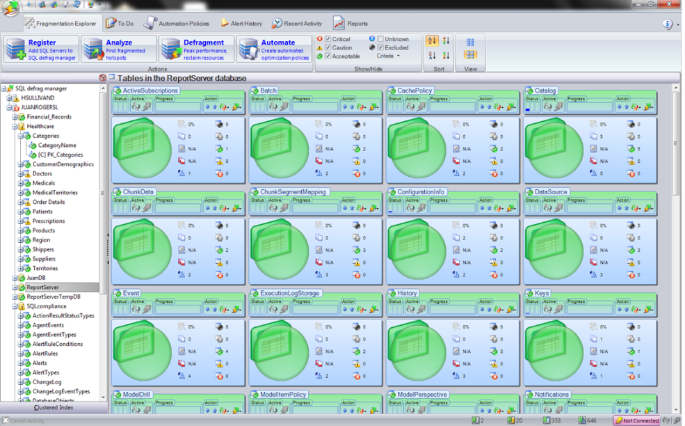
Task: Click the top-left sort icon in Sort group
Action: (432, 41)
